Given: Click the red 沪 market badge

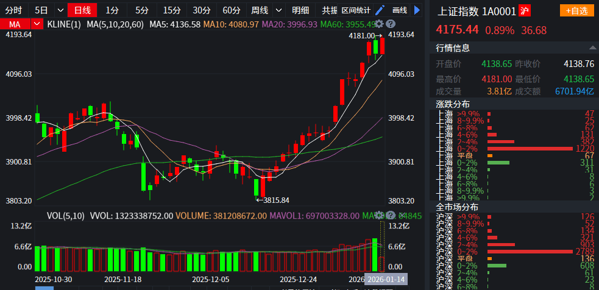Looking at the screenshot, I should click(x=524, y=11).
